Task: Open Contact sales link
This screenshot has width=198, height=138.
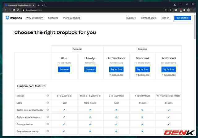Action: click(148, 18)
